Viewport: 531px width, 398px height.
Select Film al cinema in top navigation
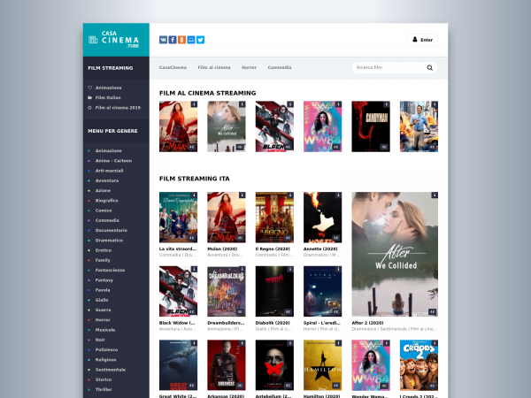coord(214,67)
